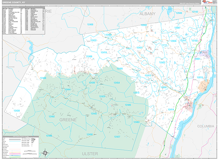Click ZIP code label 12454
Screen dimensions: 219x159
117,83
